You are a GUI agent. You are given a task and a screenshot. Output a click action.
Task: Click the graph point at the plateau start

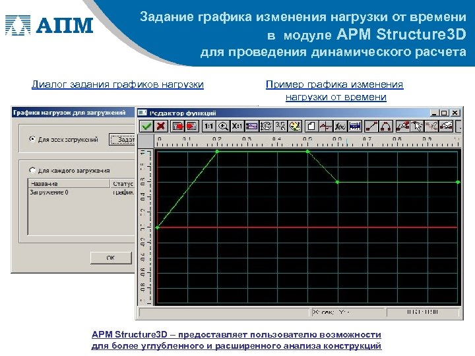coord(217,152)
